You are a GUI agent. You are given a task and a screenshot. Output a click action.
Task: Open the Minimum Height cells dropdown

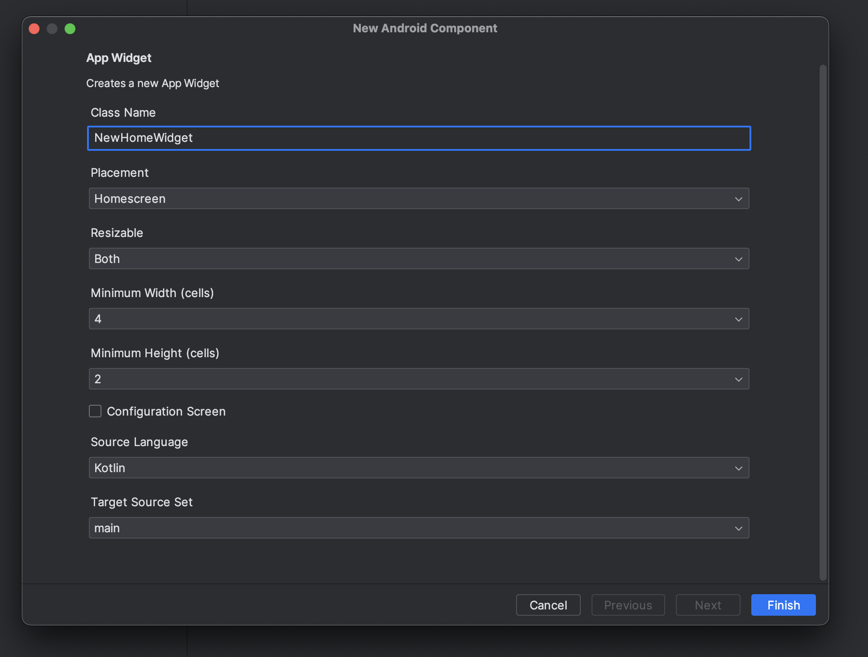click(x=419, y=379)
